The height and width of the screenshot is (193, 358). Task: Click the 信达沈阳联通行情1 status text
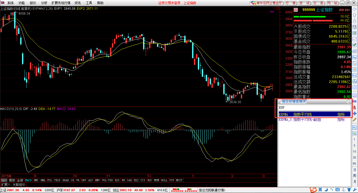click(x=213, y=190)
